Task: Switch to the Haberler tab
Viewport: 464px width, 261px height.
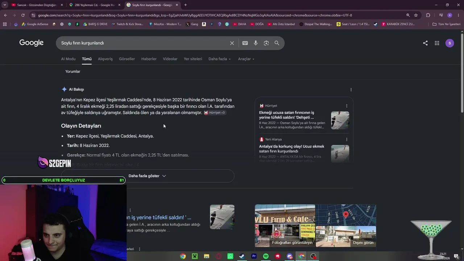Action: pos(149,59)
